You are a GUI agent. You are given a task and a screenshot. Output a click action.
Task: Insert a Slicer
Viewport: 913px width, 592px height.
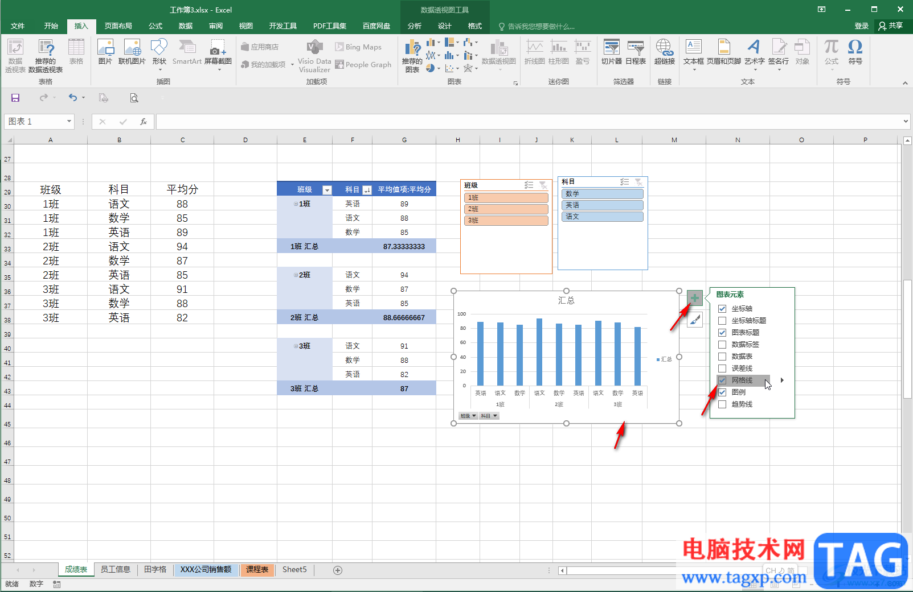612,52
